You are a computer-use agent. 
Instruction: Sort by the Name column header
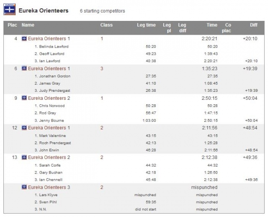[x=28, y=25]
